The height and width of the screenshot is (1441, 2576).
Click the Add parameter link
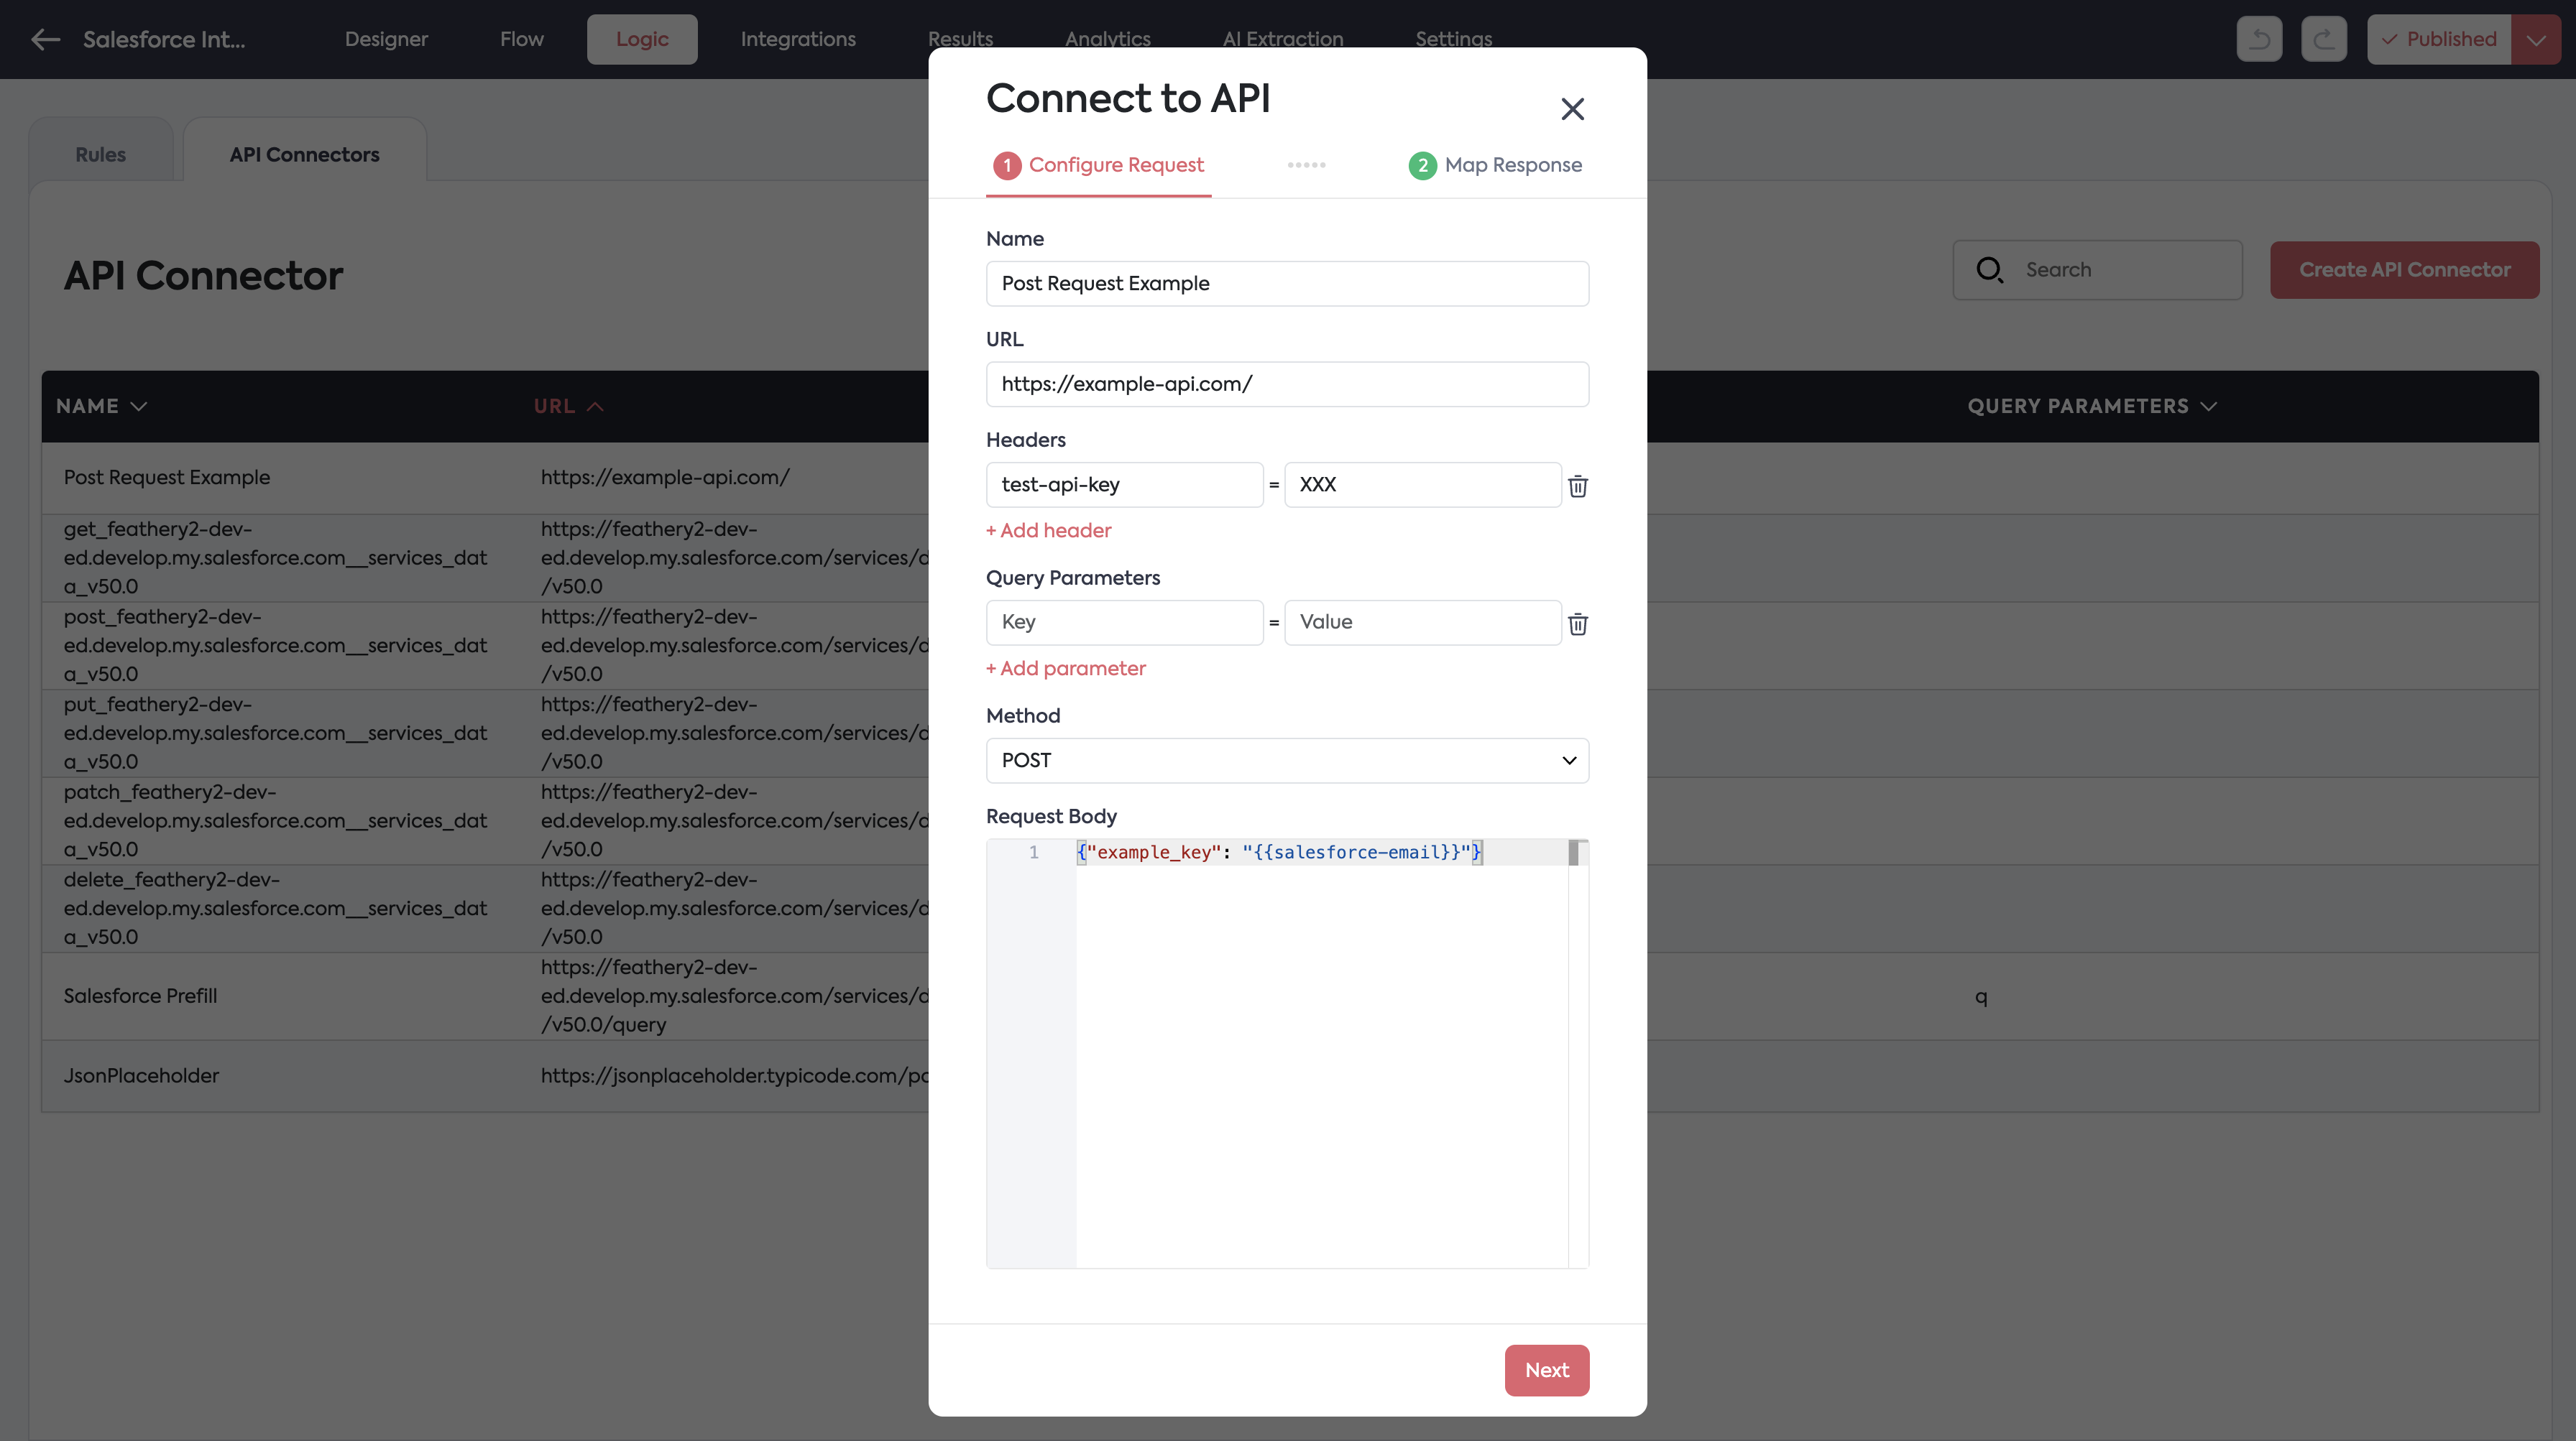point(1065,669)
